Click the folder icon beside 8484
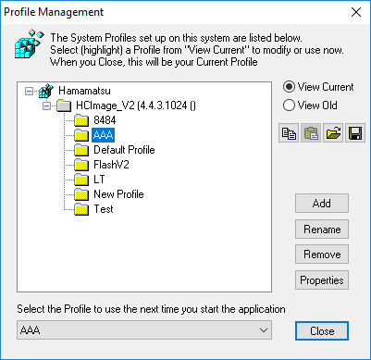This screenshot has height=360, width=371. click(81, 120)
